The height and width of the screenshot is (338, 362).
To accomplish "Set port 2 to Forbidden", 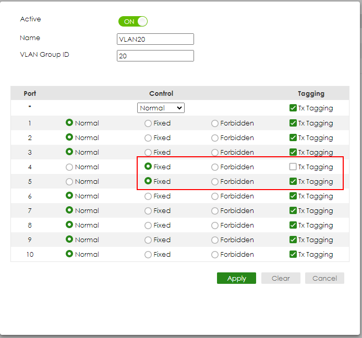I will (215, 138).
